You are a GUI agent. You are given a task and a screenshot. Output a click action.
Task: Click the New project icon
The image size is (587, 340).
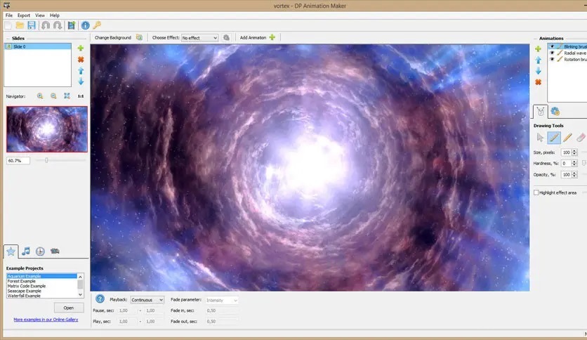tap(8, 25)
